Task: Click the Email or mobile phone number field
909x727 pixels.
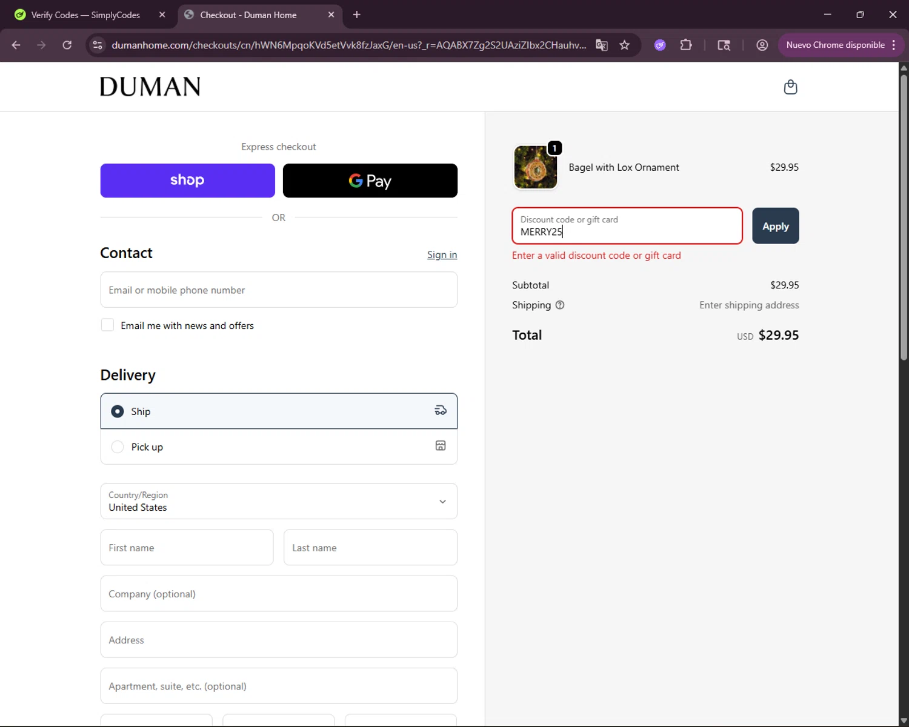Action: (279, 290)
